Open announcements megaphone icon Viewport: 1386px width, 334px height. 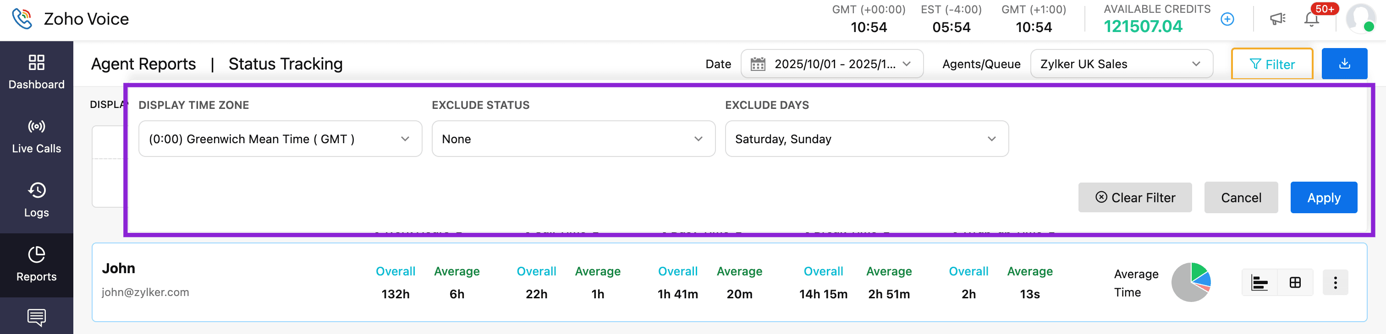[x=1277, y=19]
